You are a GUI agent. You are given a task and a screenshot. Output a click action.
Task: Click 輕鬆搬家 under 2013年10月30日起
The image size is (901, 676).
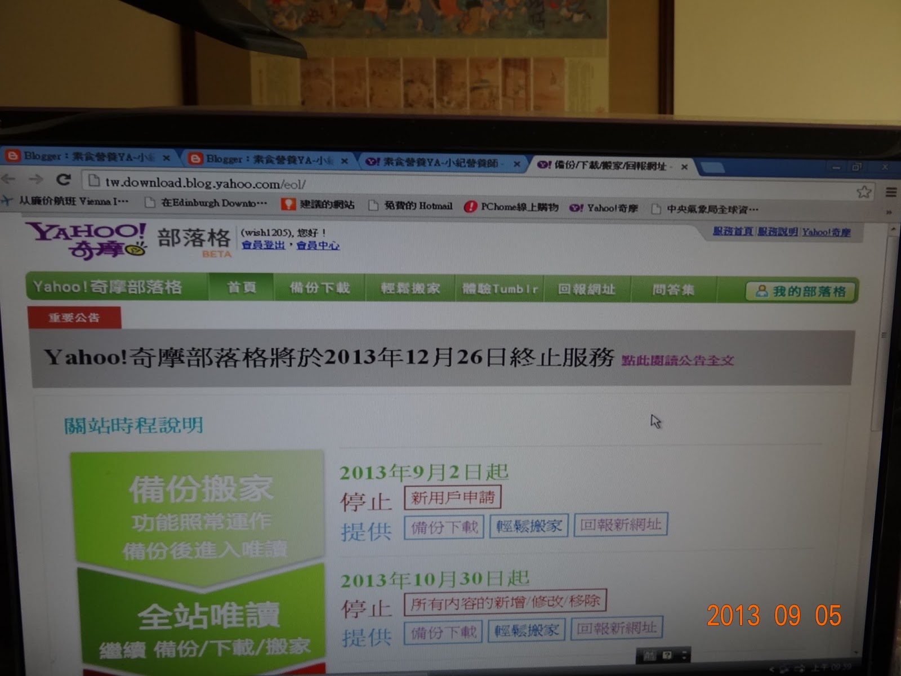tap(527, 630)
